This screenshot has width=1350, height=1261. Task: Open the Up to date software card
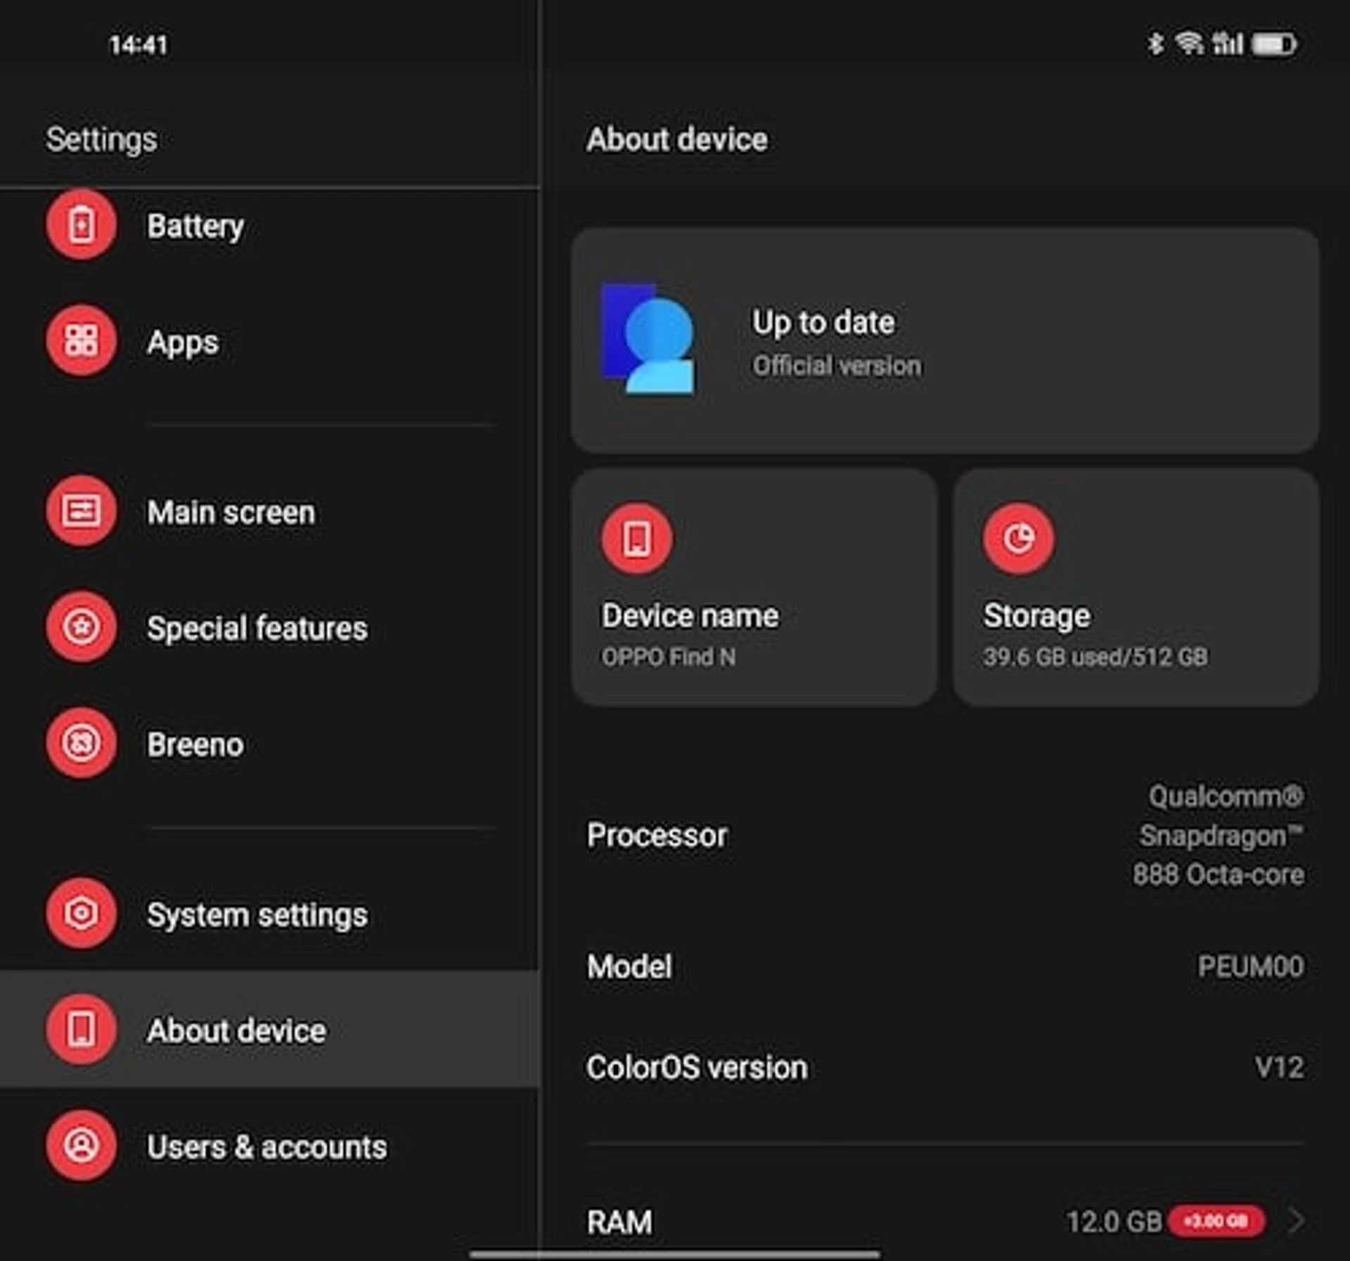click(x=945, y=340)
